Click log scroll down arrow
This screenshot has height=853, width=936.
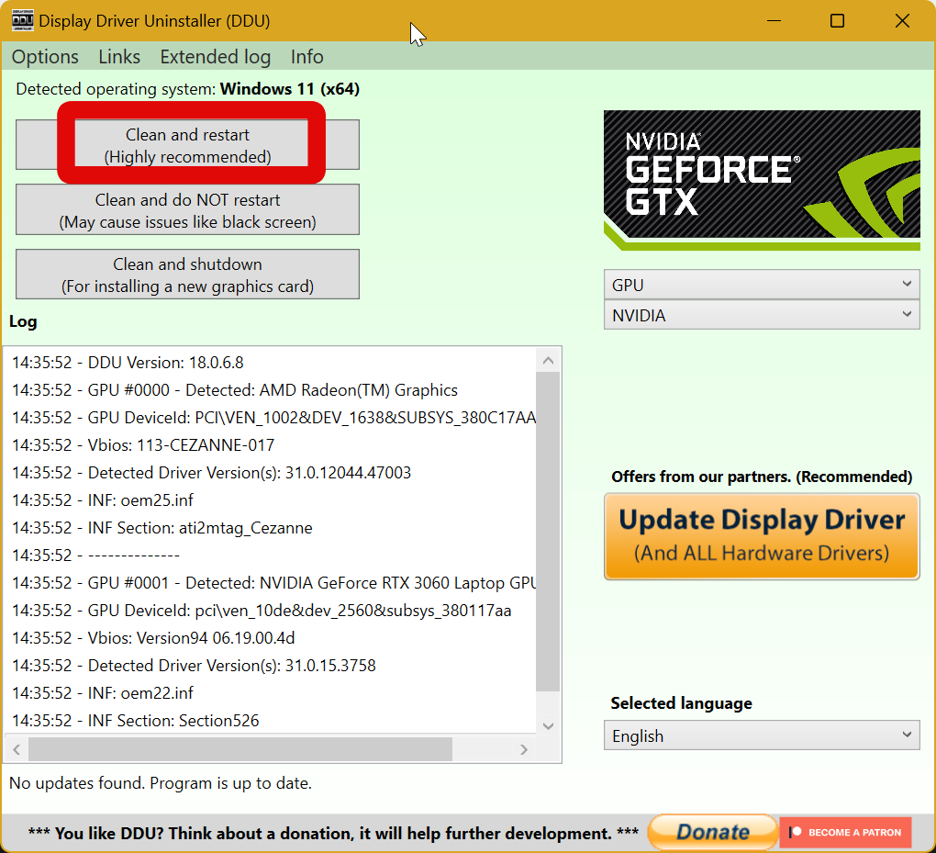tap(548, 725)
